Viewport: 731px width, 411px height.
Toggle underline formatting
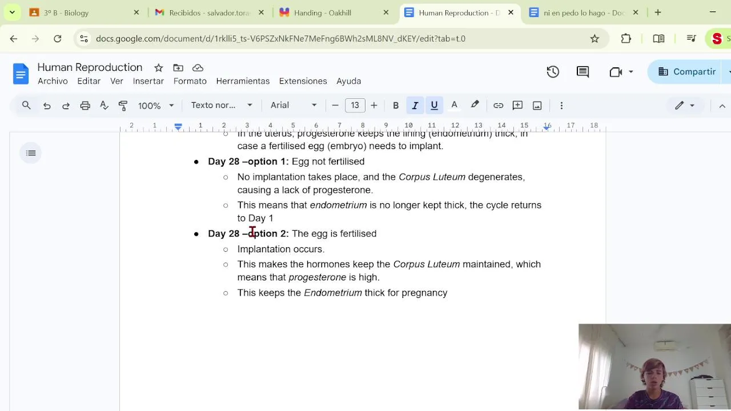pos(434,106)
